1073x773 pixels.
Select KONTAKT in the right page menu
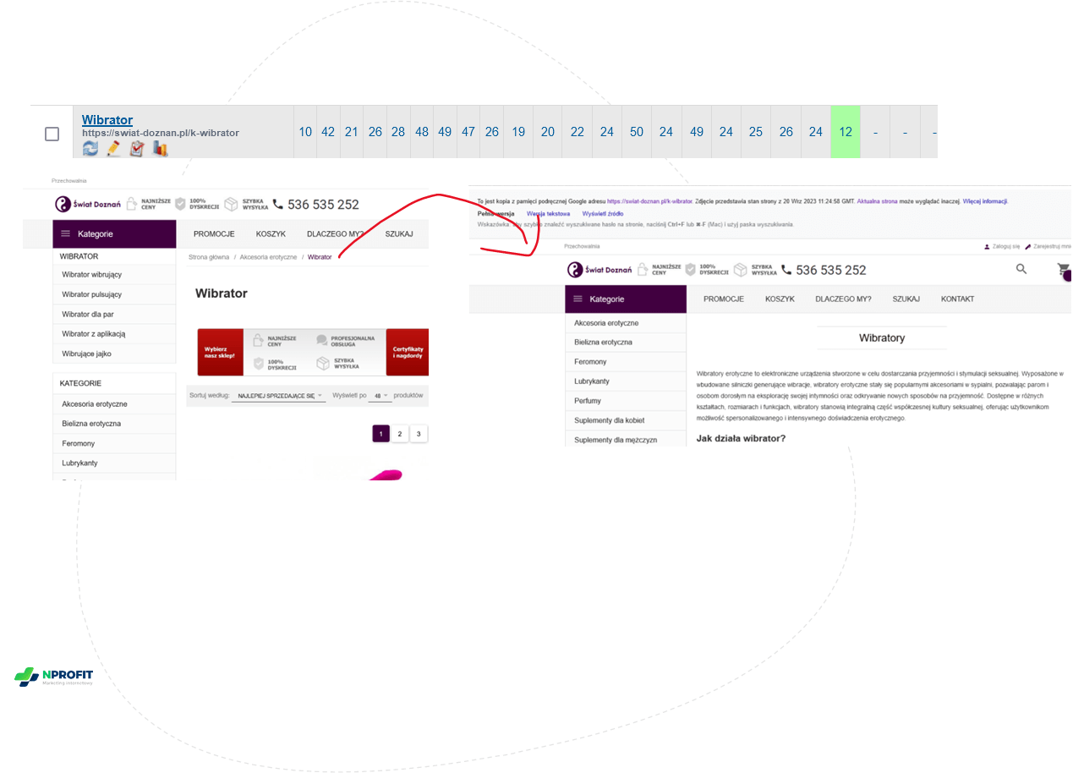tap(957, 299)
